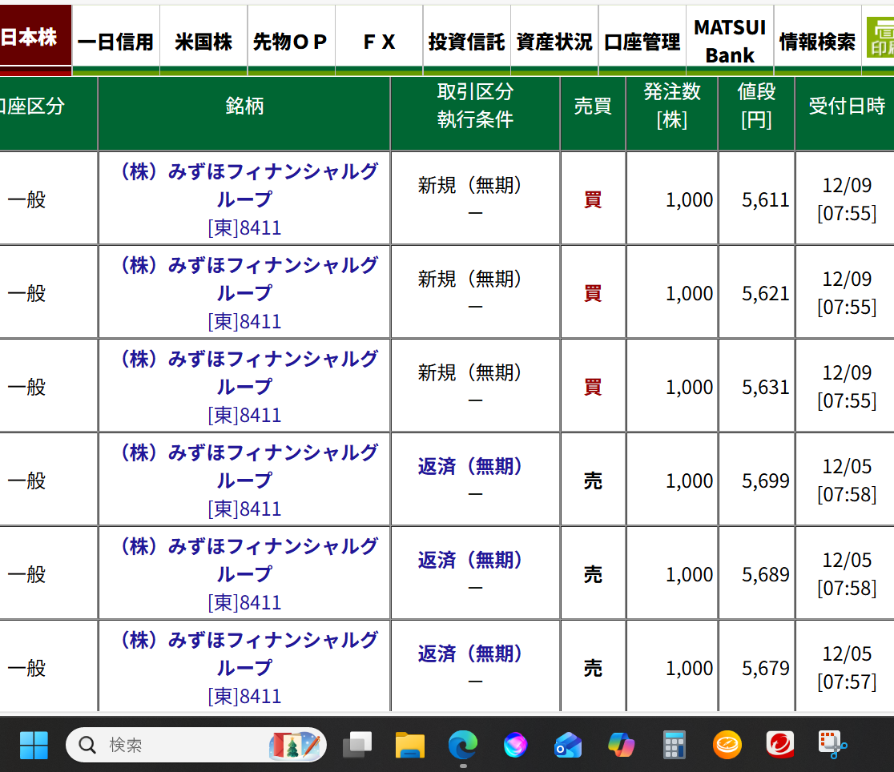This screenshot has width=894, height=772.
Task: Open Snipping Tool from the taskbar
Action: click(832, 746)
